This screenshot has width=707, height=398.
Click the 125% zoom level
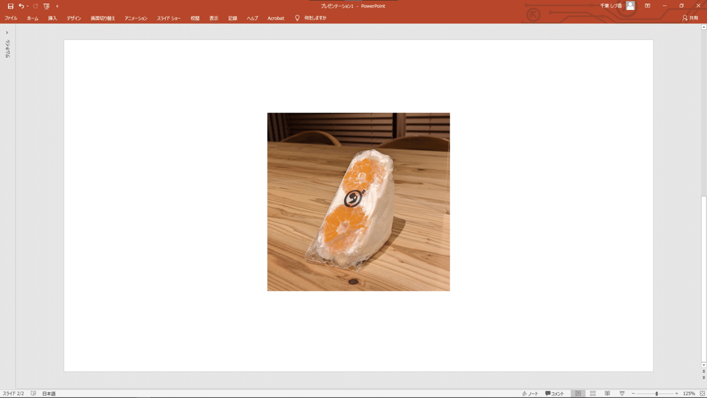[689, 393]
